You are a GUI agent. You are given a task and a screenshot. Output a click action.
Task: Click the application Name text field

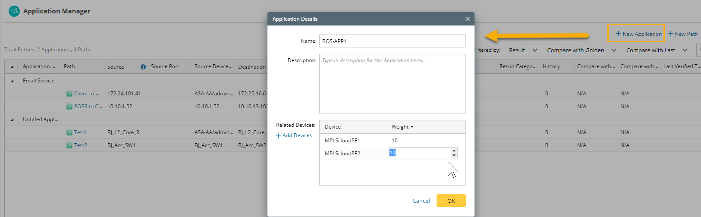point(392,41)
